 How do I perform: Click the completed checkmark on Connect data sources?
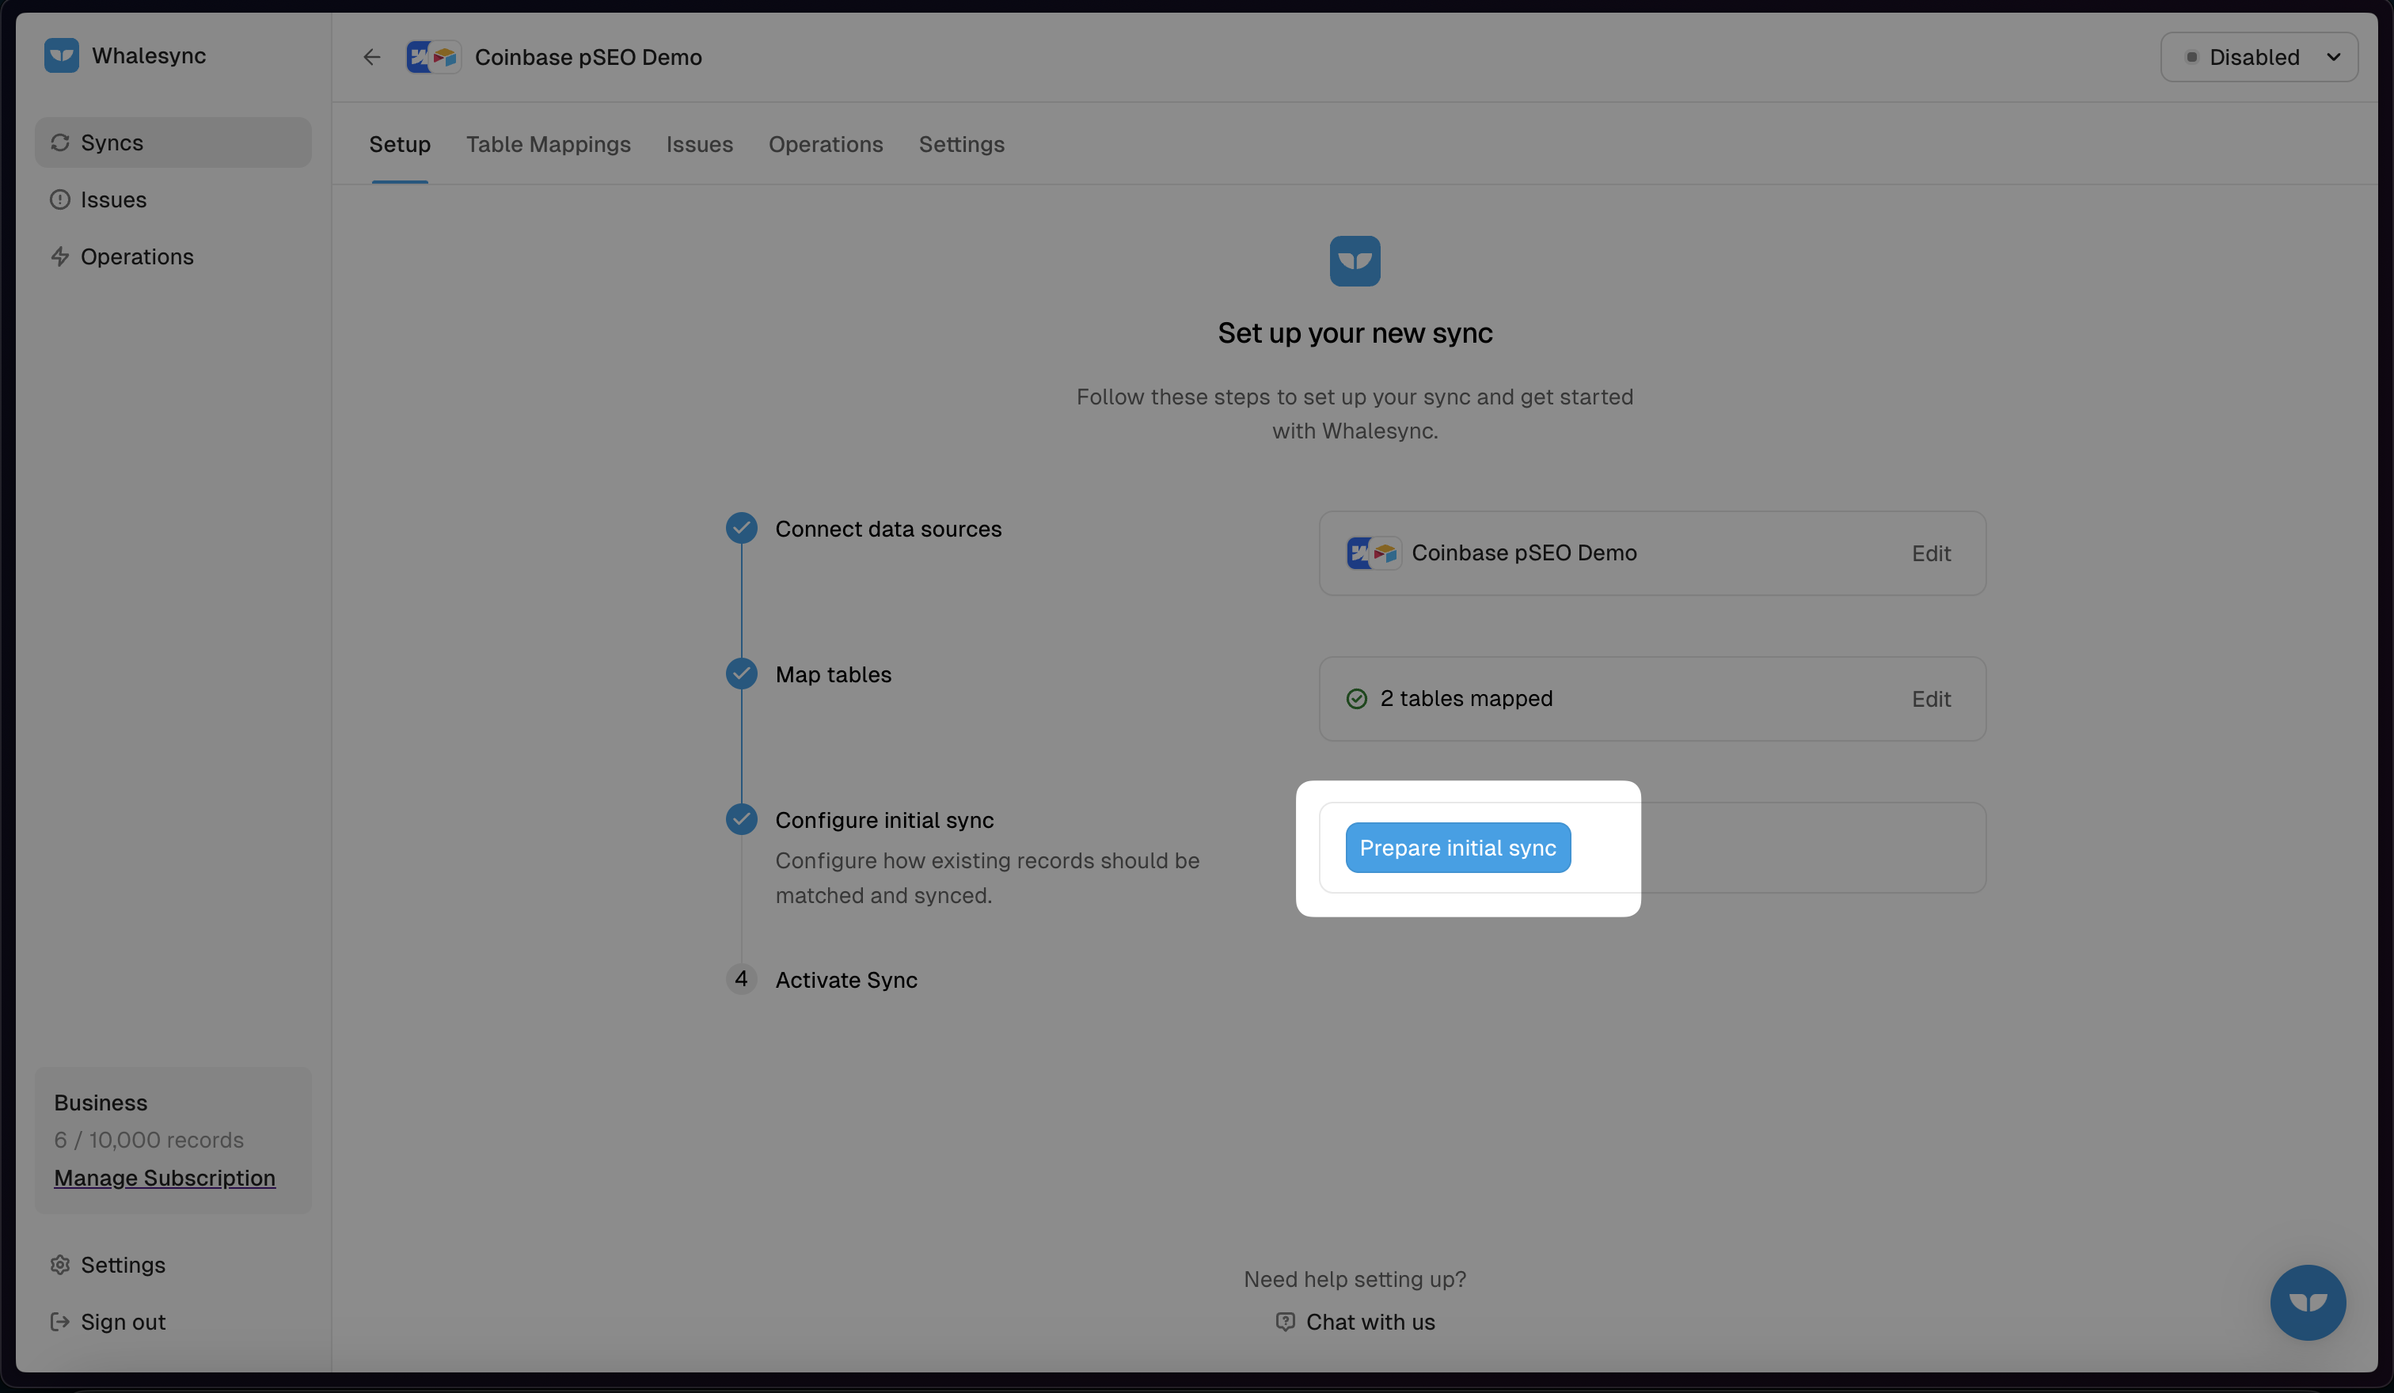(739, 526)
